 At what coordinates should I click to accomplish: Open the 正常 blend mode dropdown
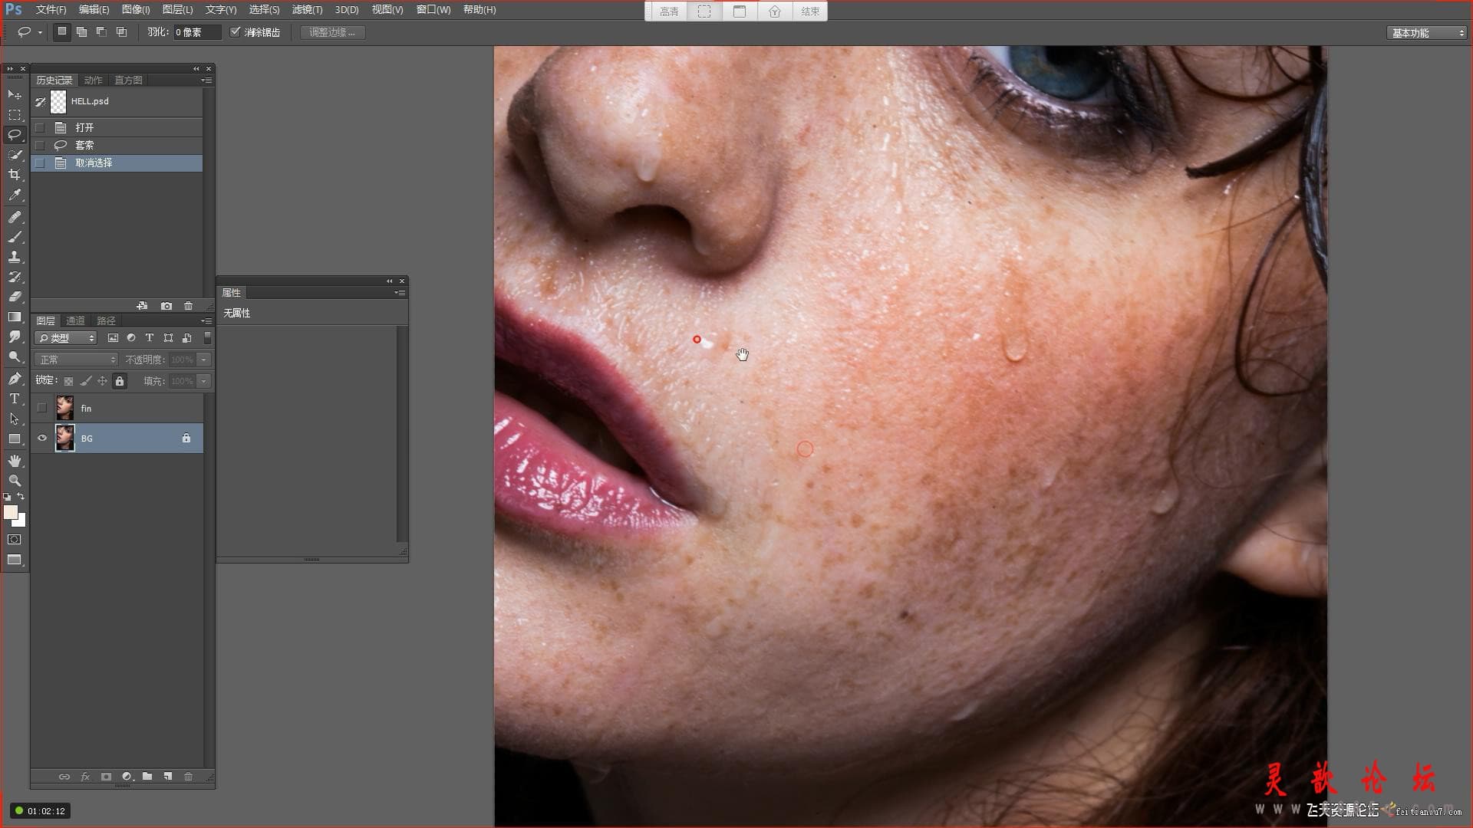coord(76,360)
